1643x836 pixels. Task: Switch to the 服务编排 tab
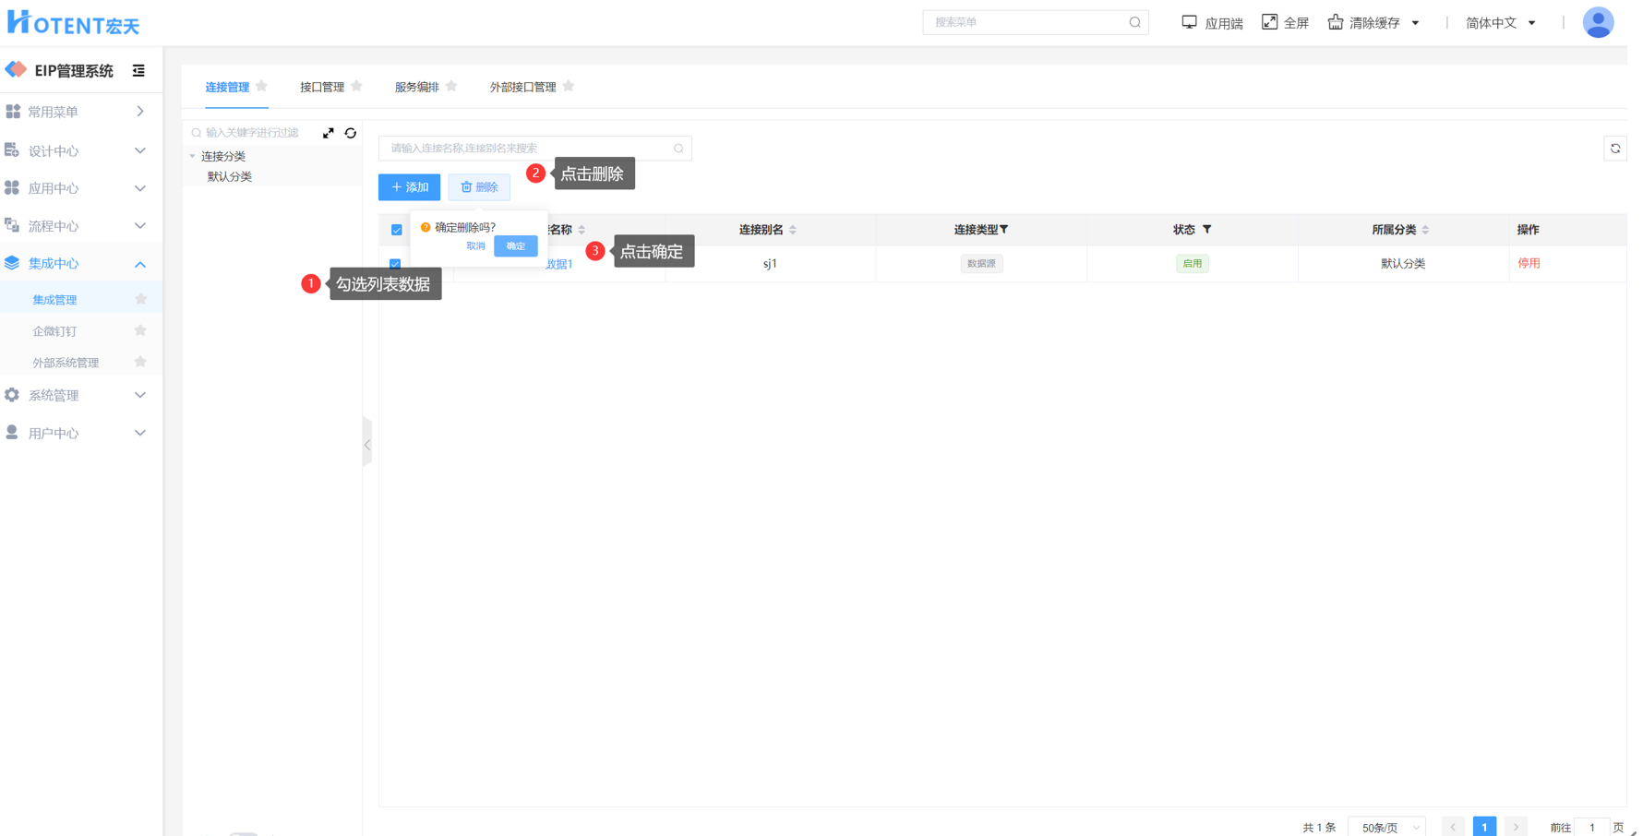(x=417, y=87)
